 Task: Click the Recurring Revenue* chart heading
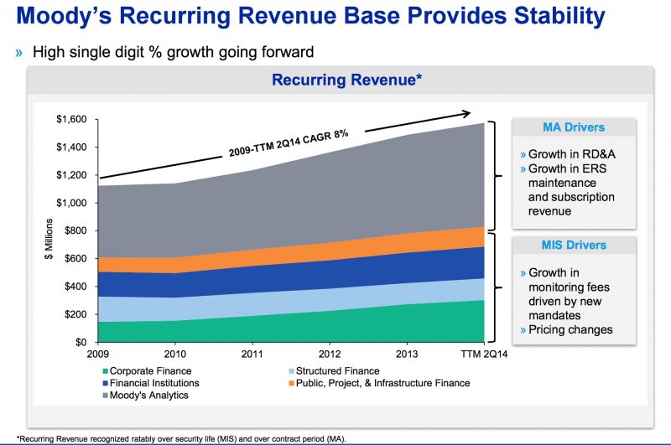(x=347, y=80)
